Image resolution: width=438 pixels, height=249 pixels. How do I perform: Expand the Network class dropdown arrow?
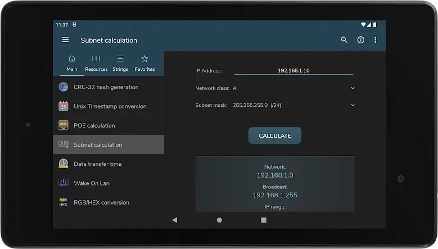[353, 88]
